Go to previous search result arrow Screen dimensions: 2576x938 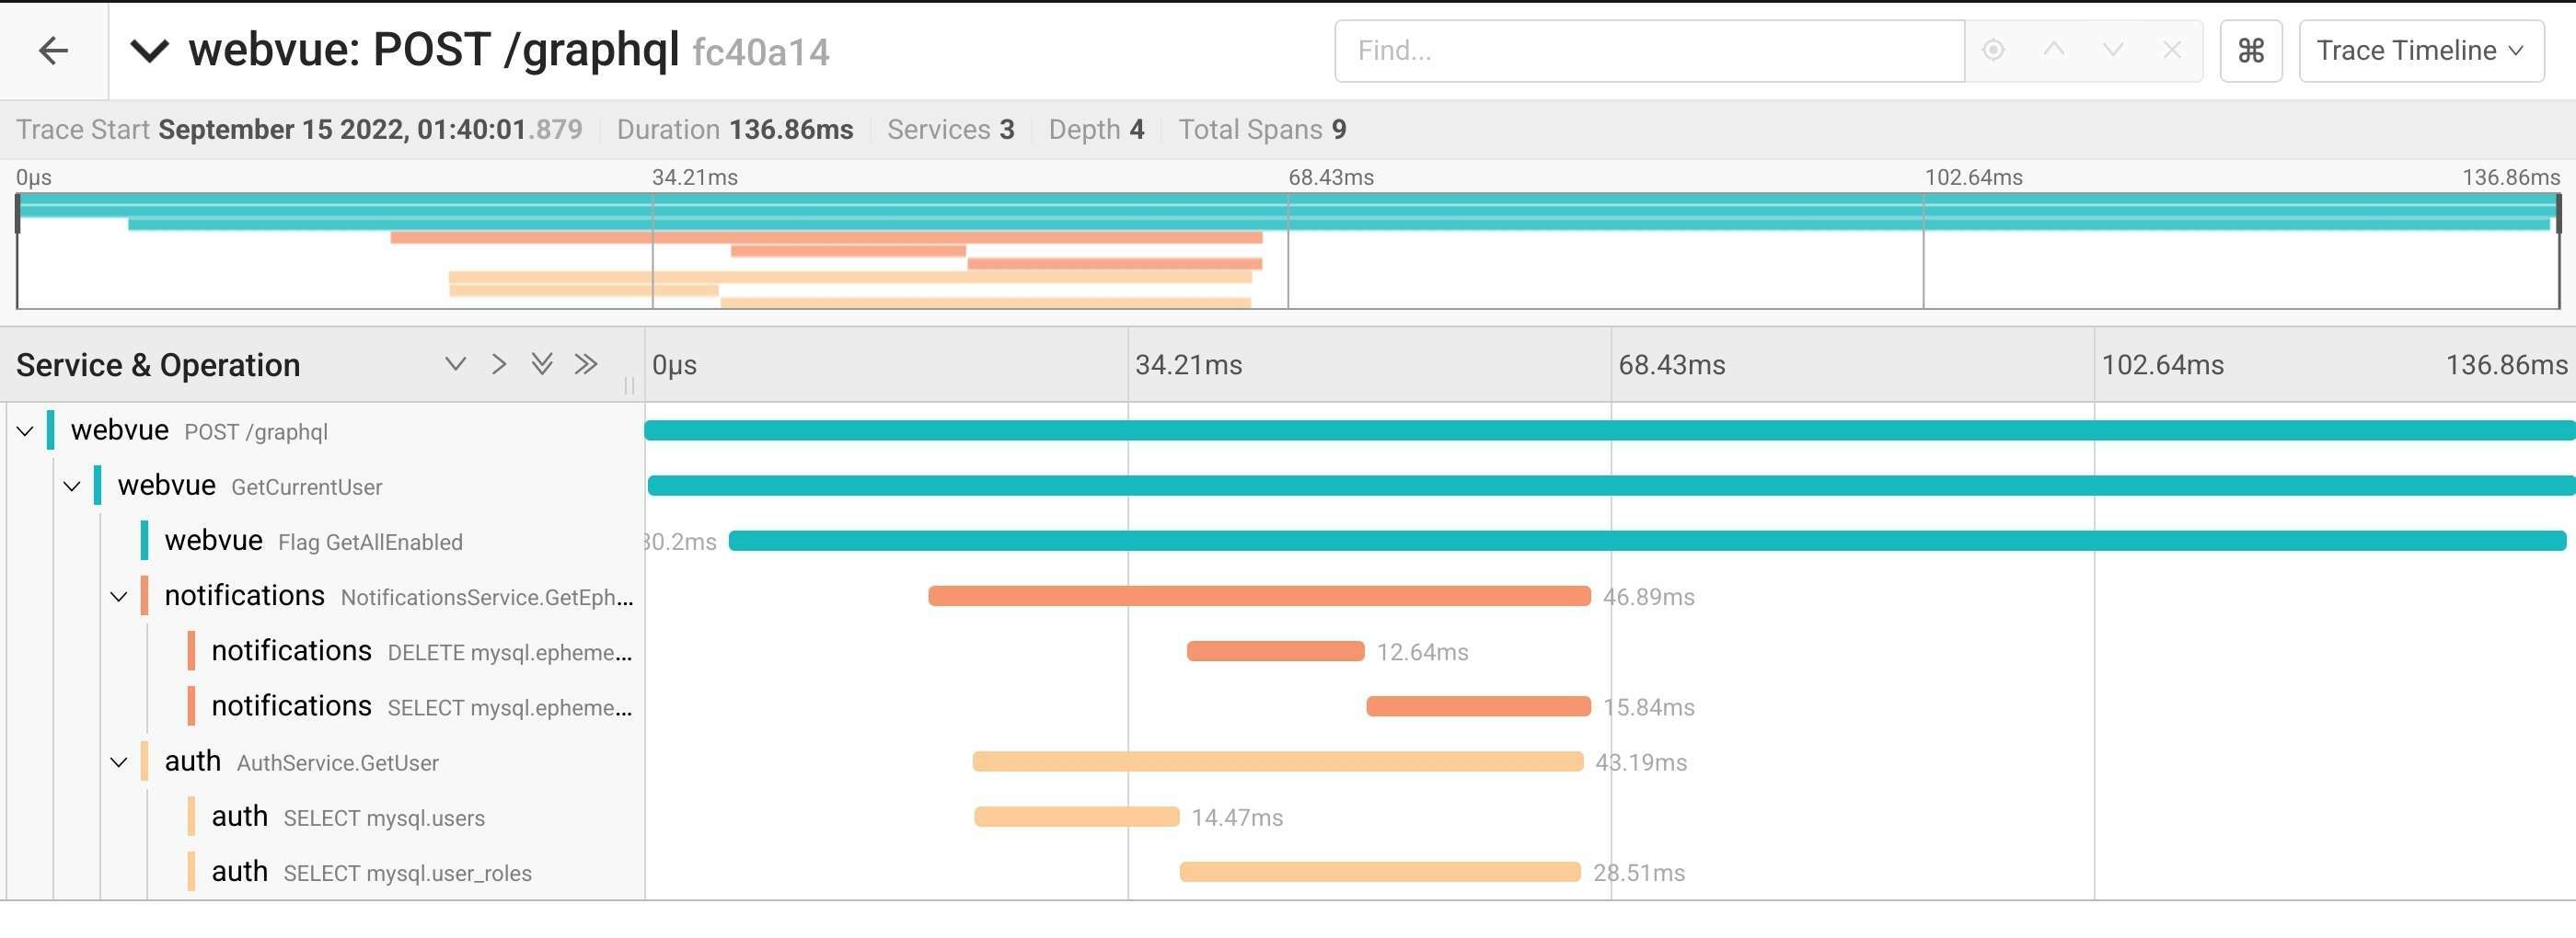pos(2054,50)
